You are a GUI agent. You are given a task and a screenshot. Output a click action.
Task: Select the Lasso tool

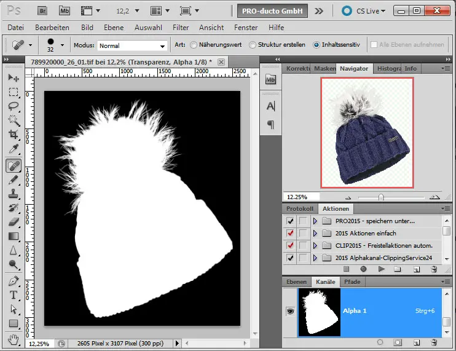pyautogui.click(x=14, y=106)
